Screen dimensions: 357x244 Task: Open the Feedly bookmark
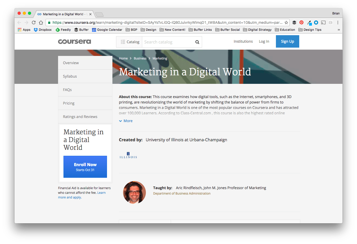coord(63,29)
